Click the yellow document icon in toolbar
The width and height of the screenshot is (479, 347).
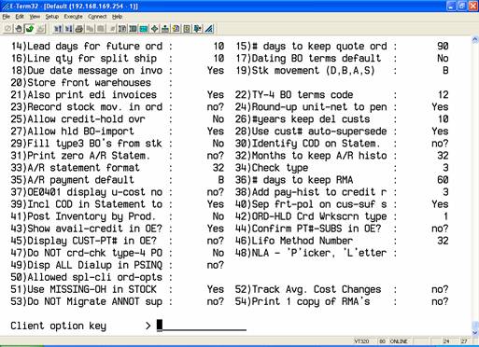176,29
